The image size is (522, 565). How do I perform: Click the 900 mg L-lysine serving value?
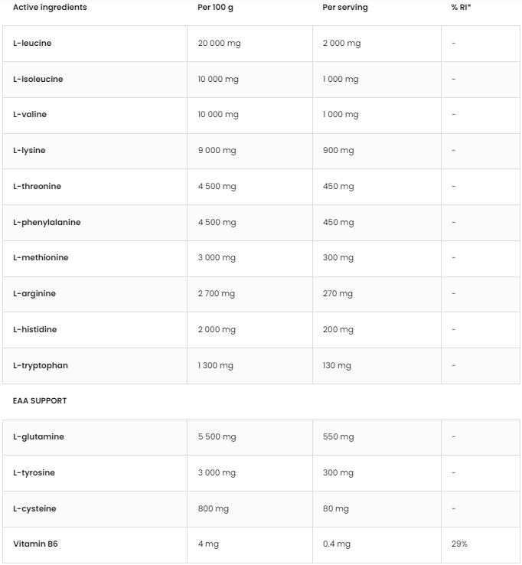(338, 151)
